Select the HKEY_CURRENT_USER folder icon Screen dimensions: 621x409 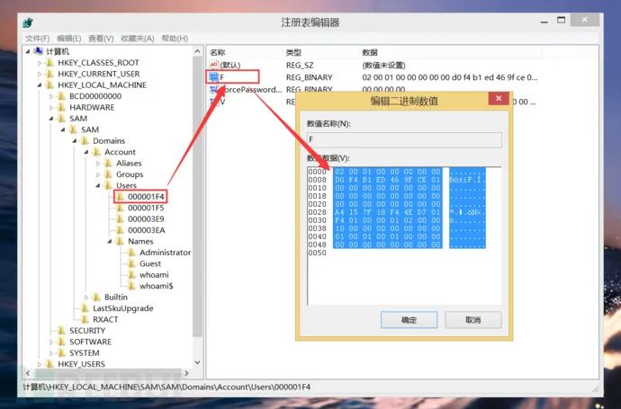pos(49,74)
